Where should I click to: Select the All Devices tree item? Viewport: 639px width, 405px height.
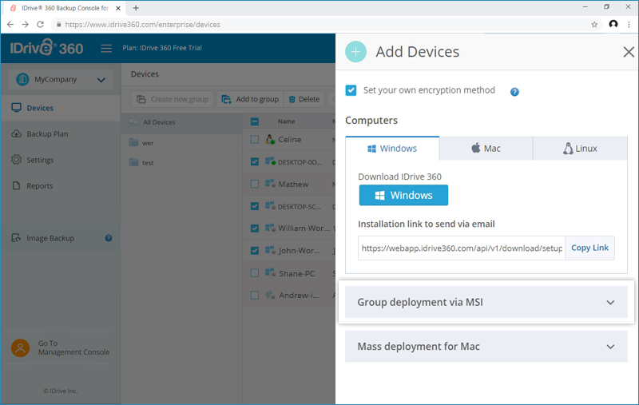(181, 122)
